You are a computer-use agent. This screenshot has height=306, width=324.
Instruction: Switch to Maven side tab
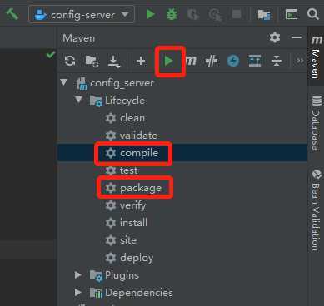(316, 57)
